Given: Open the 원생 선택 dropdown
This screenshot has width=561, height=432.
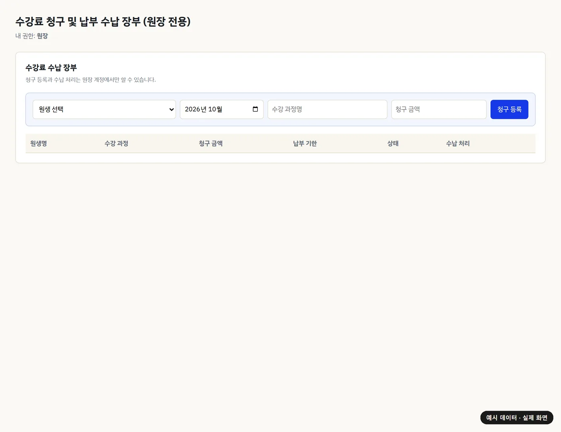Looking at the screenshot, I should point(104,110).
